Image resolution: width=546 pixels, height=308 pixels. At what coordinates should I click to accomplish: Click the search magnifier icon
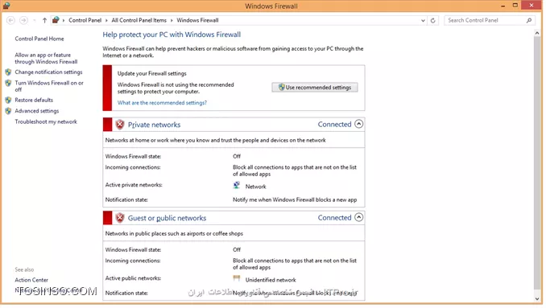tap(529, 21)
